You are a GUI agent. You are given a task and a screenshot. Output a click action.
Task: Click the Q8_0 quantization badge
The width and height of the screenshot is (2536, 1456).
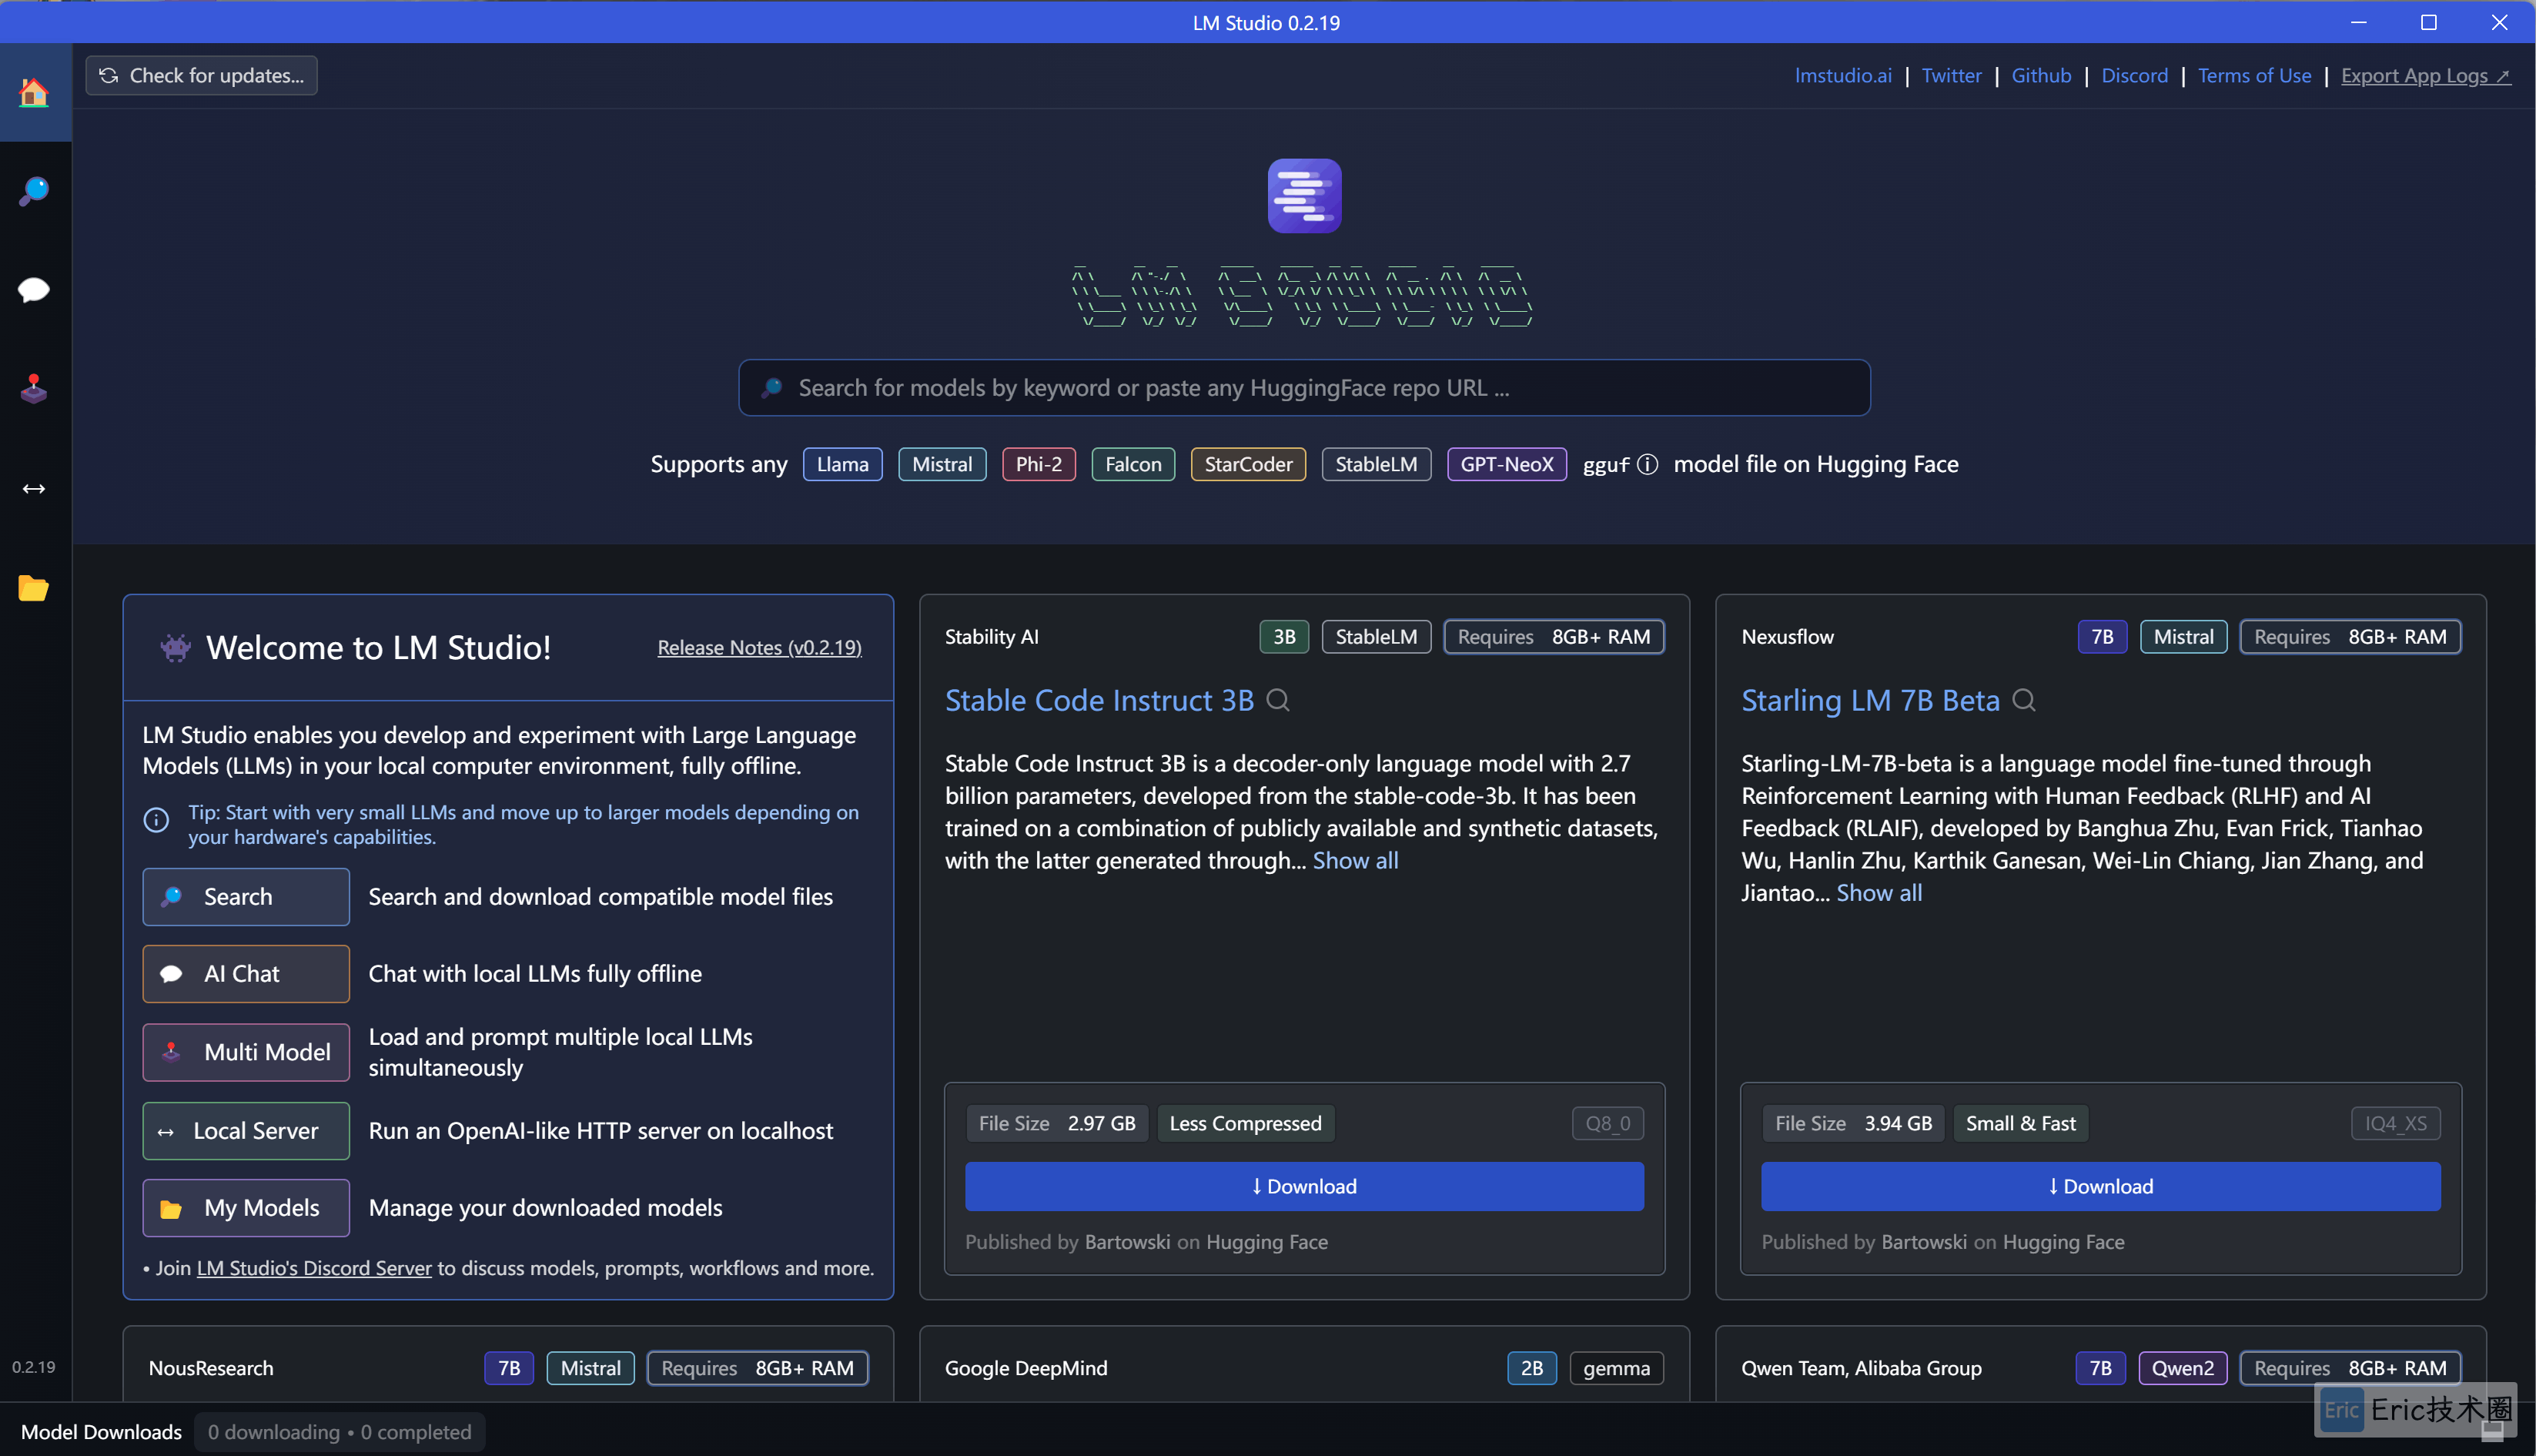click(x=1608, y=1123)
